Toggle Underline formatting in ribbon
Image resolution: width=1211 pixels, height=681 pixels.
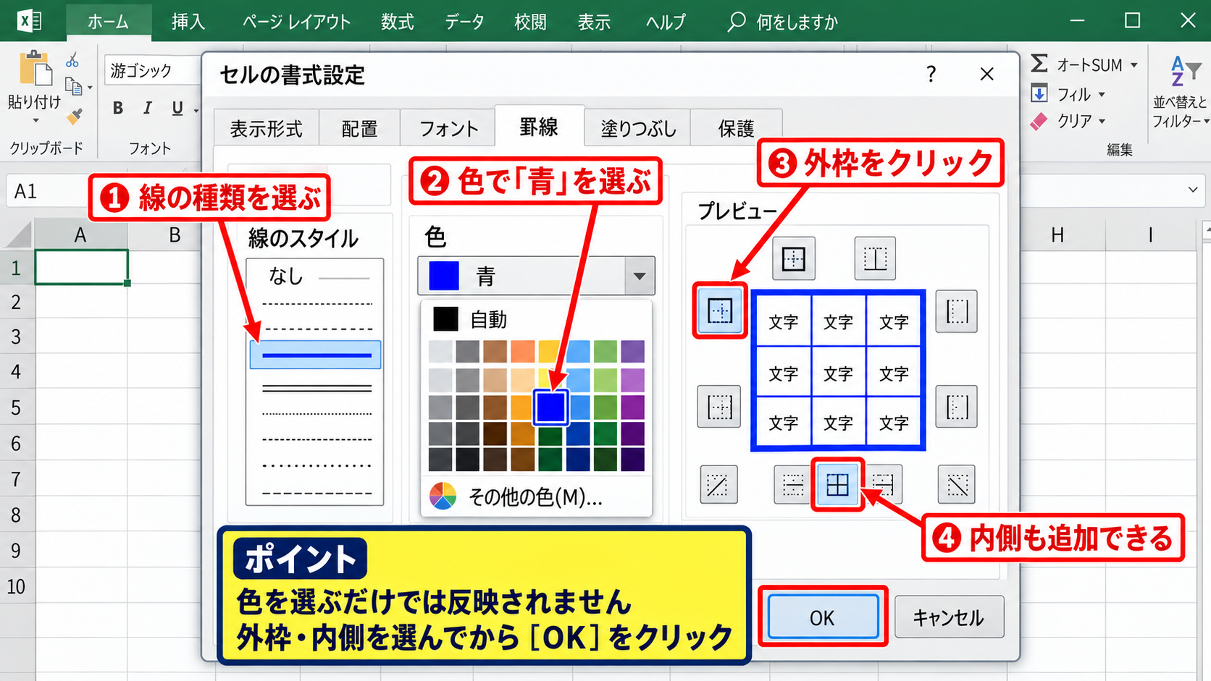[177, 109]
